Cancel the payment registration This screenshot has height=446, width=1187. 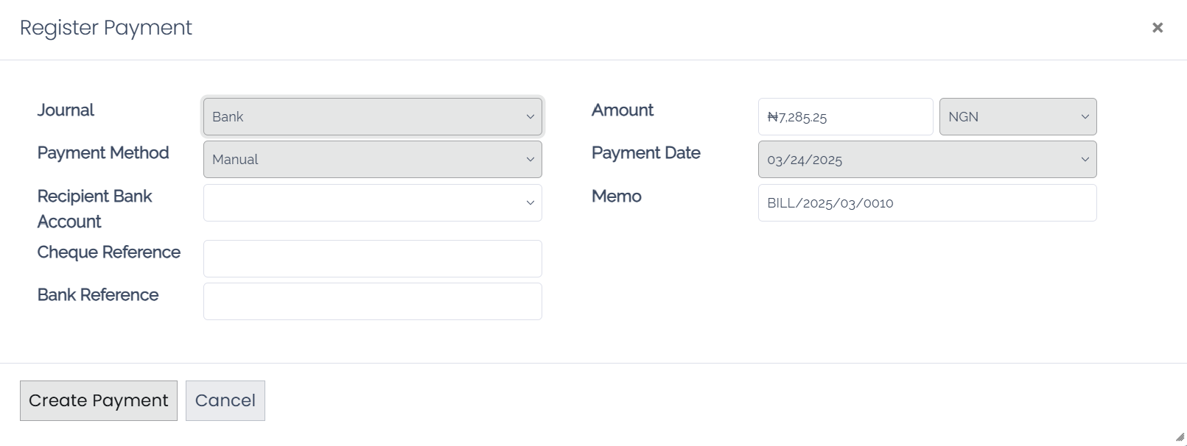pos(225,400)
